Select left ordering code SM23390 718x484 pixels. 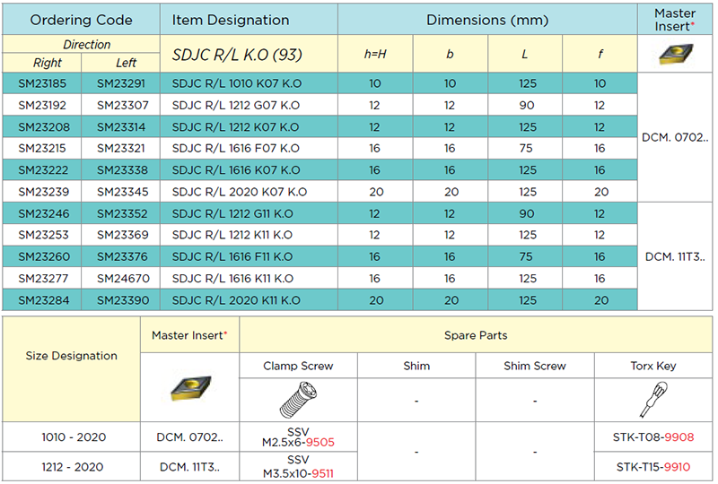[x=123, y=300]
